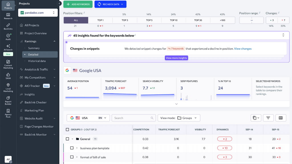Select the TOP 10 position filter tab
Image resolution: width=292 pixels, height=164 pixels.
174,20
